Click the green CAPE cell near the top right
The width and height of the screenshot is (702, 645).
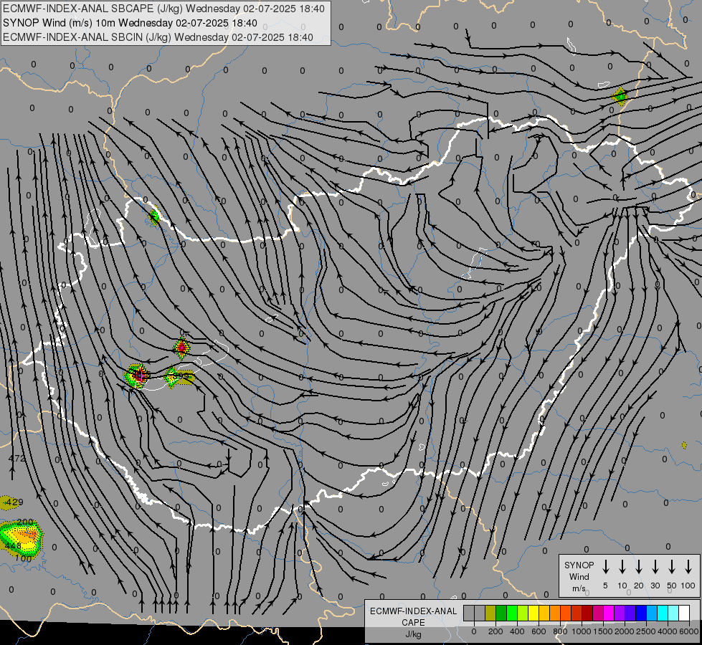(620, 96)
